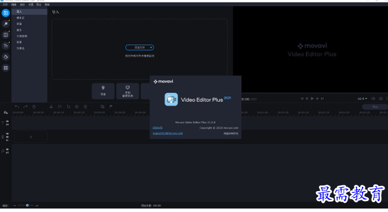
Task: Click the Add track icon above the tracks
Action: click(x=6, y=113)
